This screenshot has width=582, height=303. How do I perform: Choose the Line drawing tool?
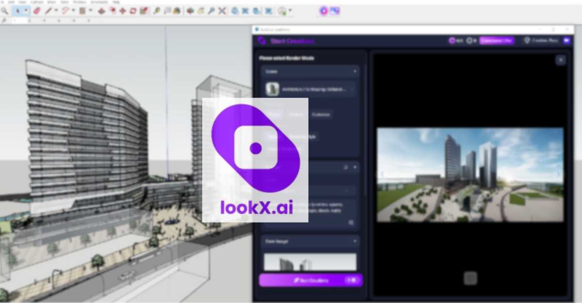(48, 11)
